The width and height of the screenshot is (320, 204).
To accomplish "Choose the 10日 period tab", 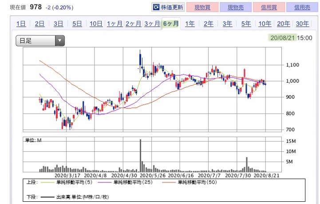I will tap(96, 24).
